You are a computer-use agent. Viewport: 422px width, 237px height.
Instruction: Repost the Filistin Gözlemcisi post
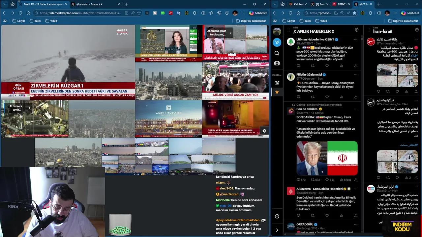pyautogui.click(x=313, y=97)
